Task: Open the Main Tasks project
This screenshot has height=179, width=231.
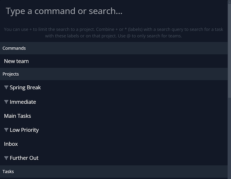Action: coord(18,116)
